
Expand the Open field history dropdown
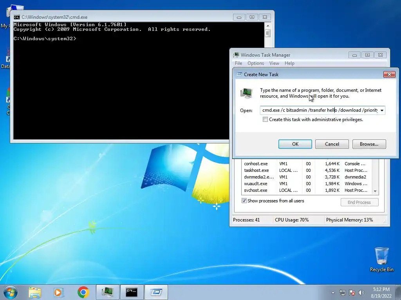point(382,111)
